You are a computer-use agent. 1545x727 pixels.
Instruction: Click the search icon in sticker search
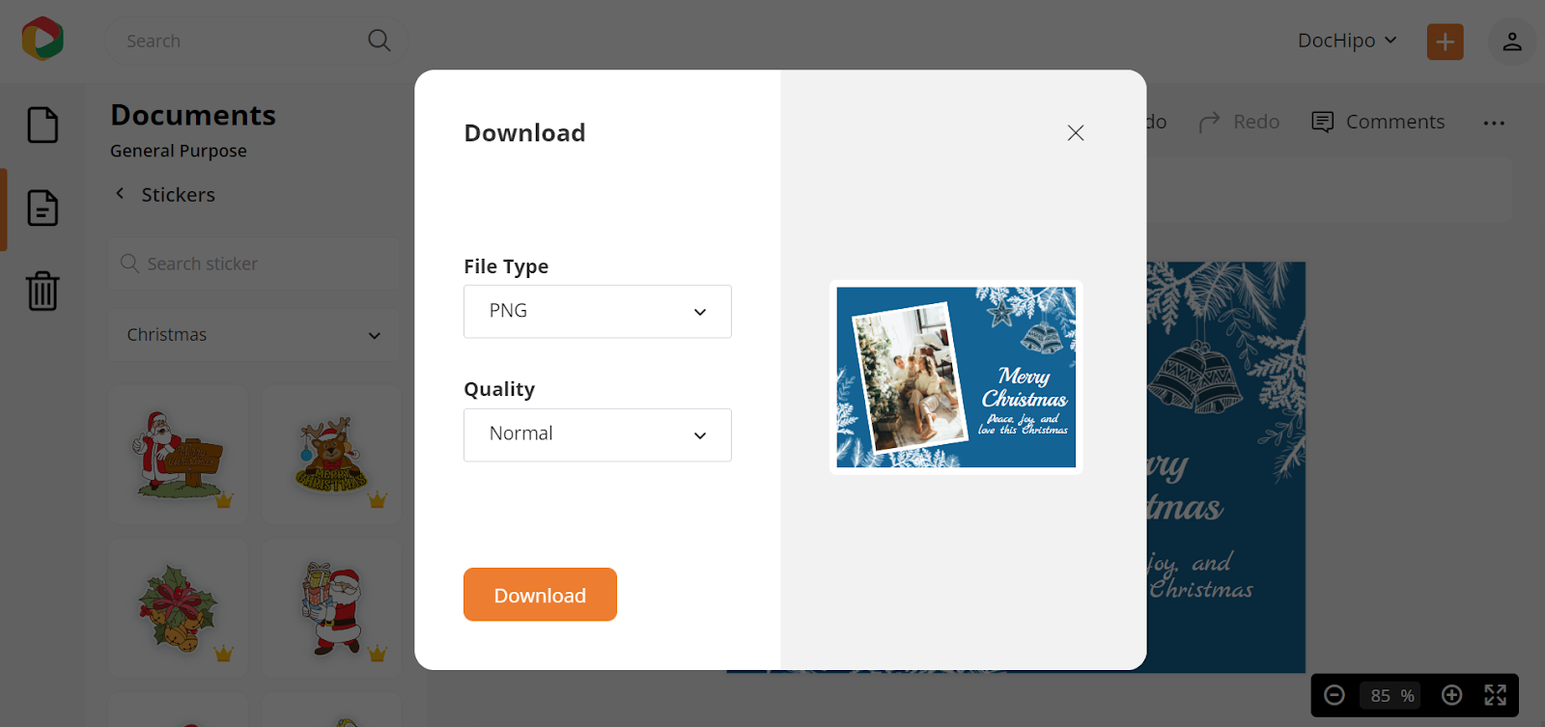pyautogui.click(x=129, y=264)
